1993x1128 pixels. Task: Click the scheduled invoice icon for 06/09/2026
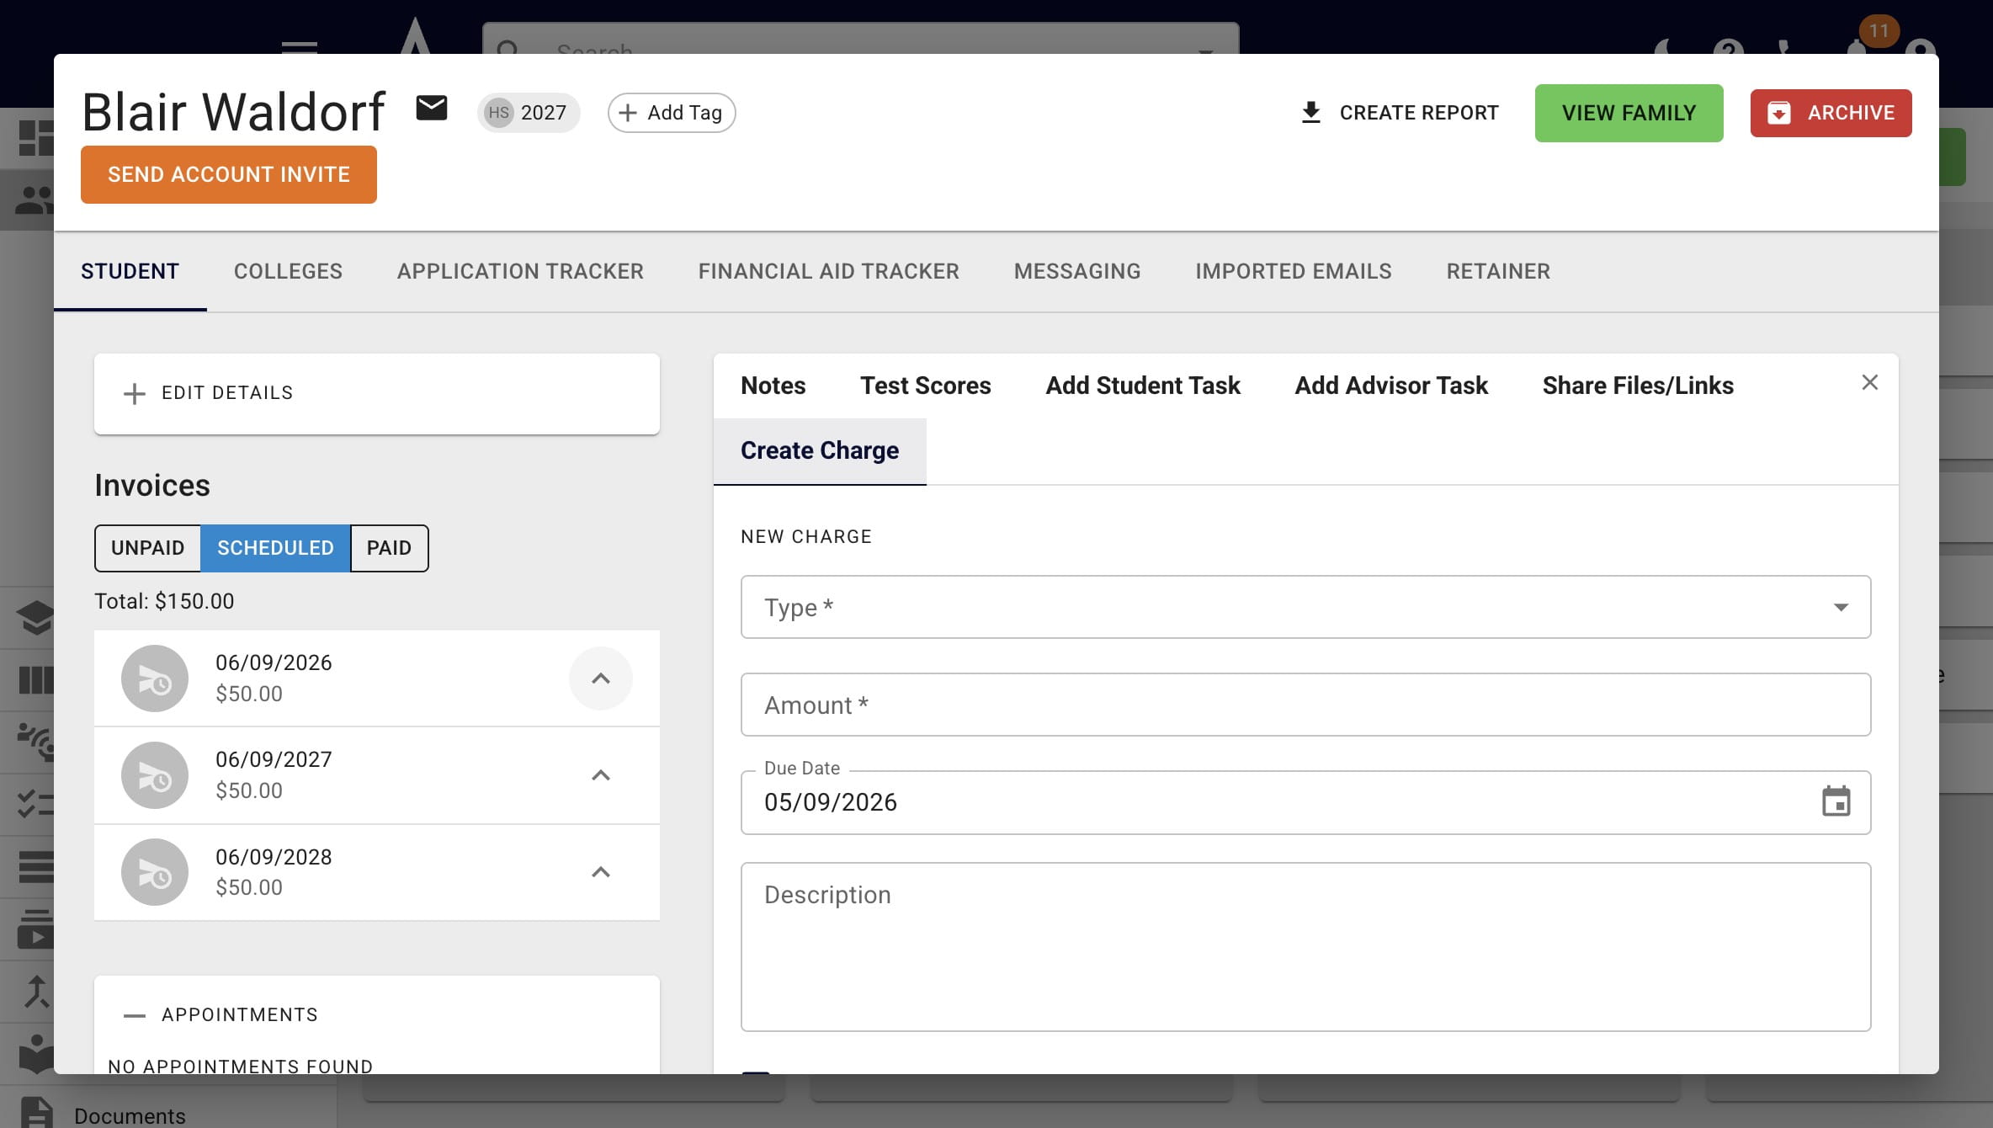155,678
